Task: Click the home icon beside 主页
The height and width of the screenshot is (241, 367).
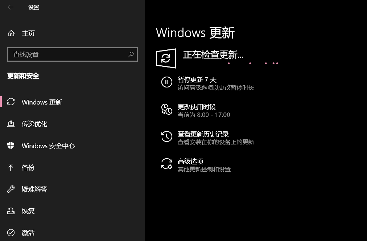Action: click(11, 33)
